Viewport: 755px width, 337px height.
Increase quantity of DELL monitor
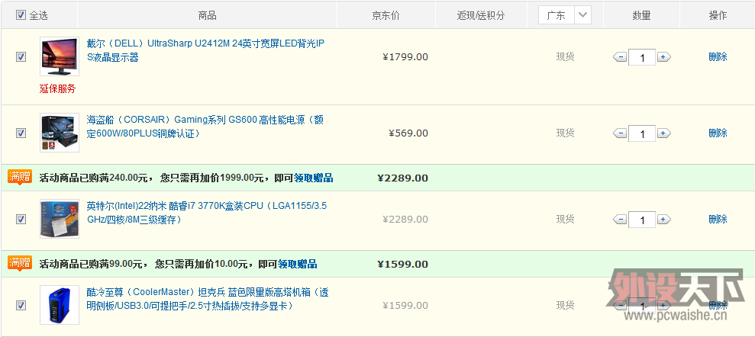tap(663, 57)
